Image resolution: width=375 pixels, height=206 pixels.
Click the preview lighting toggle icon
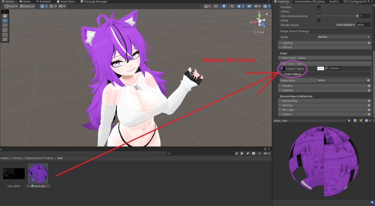[x=361, y=121]
